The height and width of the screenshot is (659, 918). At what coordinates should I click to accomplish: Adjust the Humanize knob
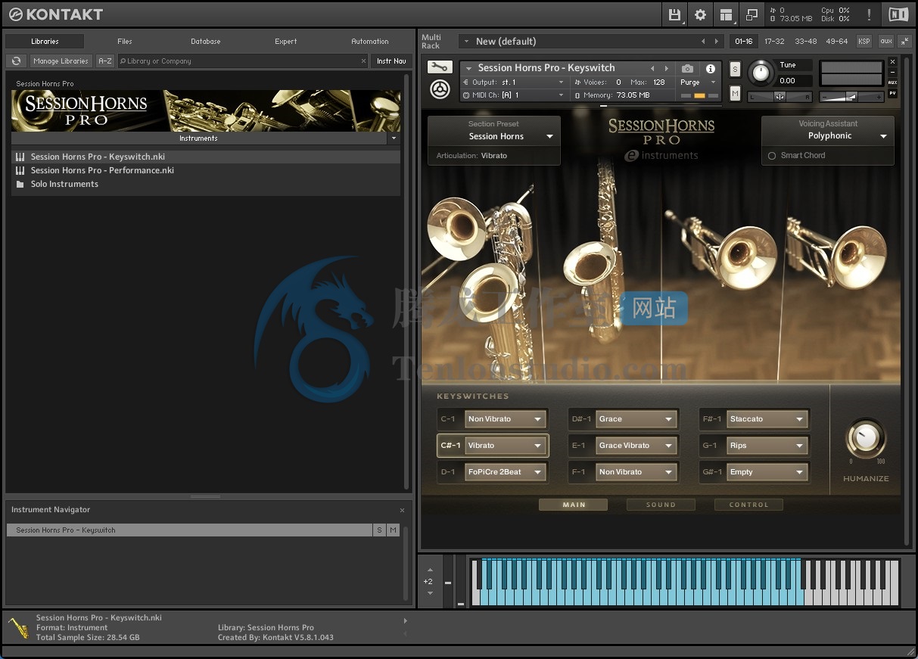[x=865, y=438]
